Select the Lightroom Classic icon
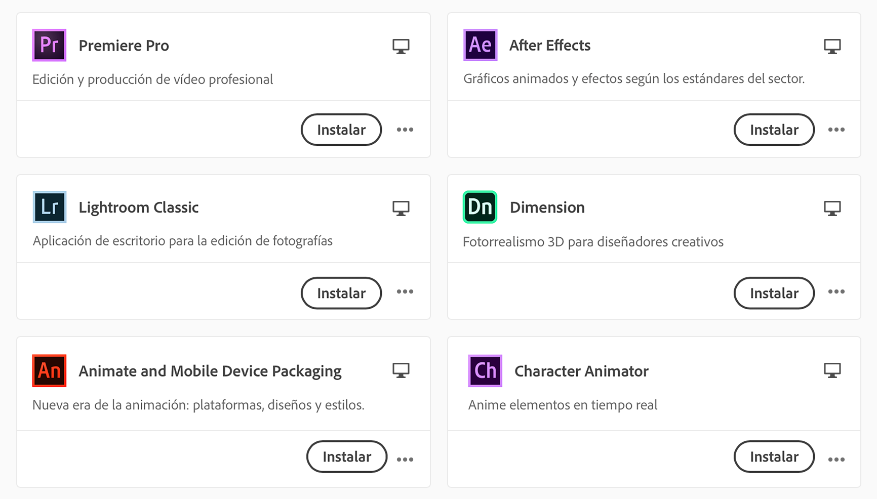Image resolution: width=877 pixels, height=499 pixels. pos(49,207)
